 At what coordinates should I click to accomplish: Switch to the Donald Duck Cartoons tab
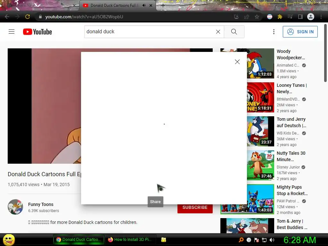coord(114,5)
